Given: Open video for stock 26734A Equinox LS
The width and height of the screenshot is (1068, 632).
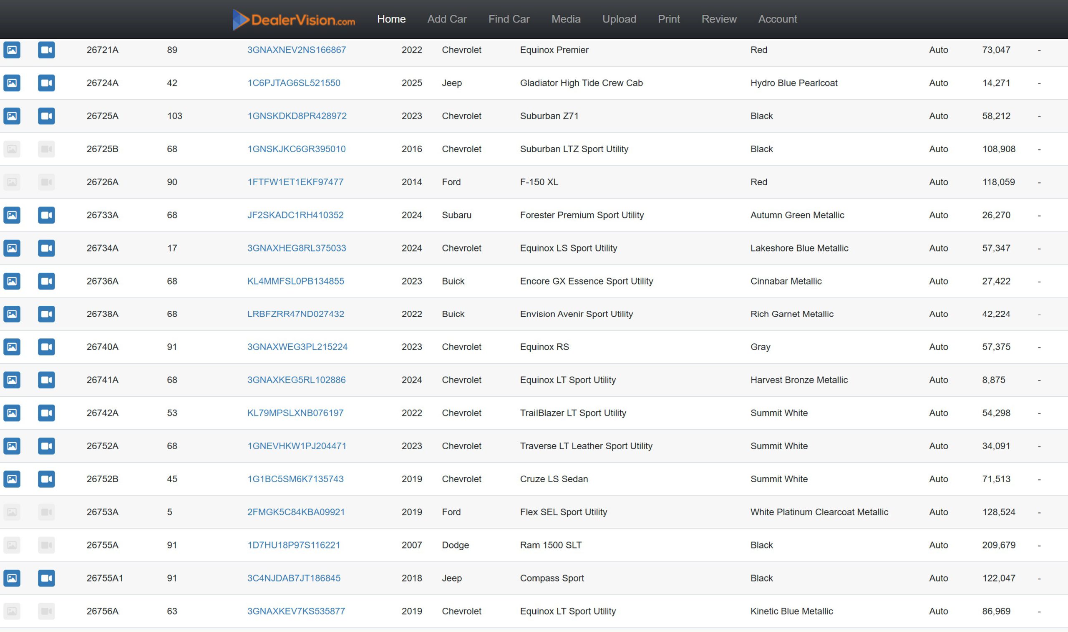Looking at the screenshot, I should [x=46, y=248].
